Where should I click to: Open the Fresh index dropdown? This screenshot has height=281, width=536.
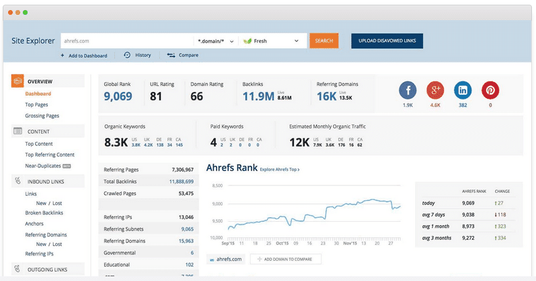[272, 41]
